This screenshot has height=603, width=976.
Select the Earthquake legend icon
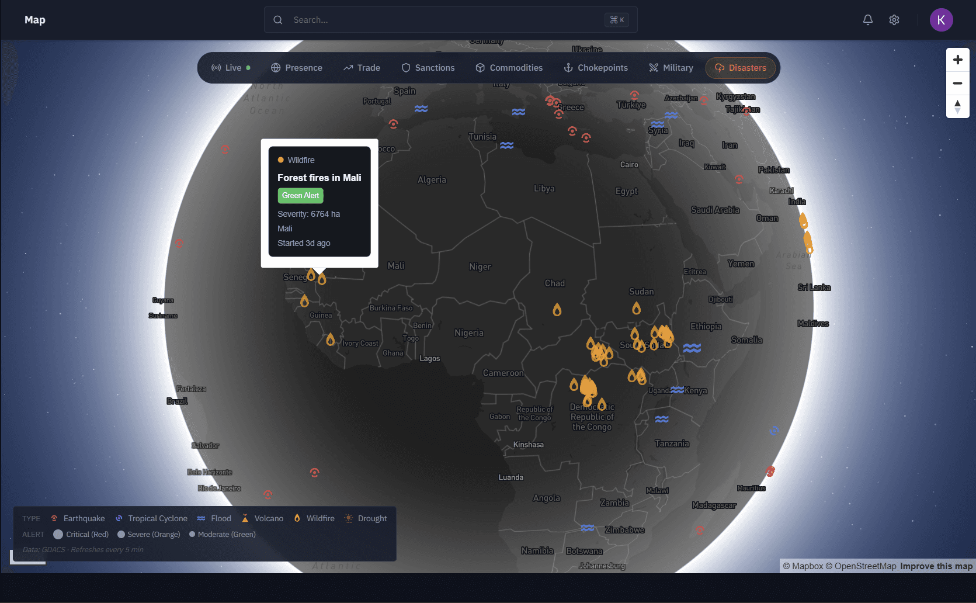(x=54, y=518)
